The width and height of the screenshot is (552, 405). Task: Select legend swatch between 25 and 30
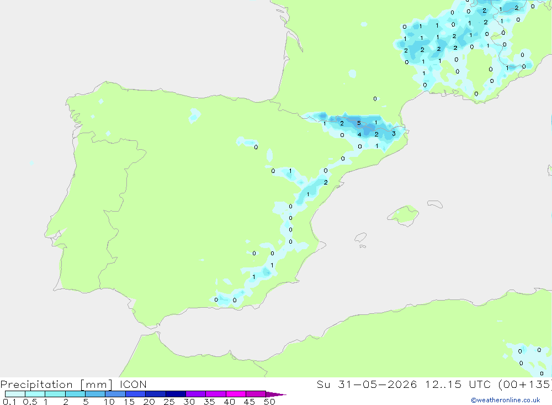point(176,394)
